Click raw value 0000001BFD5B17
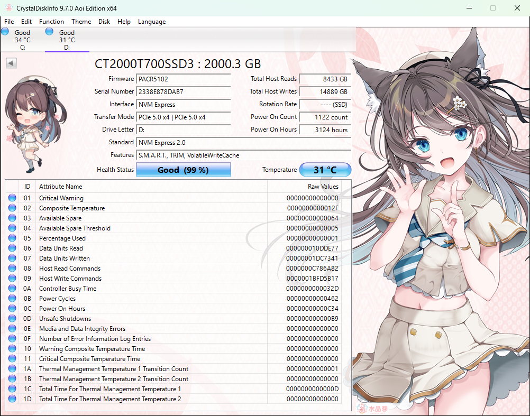 tap(312, 279)
